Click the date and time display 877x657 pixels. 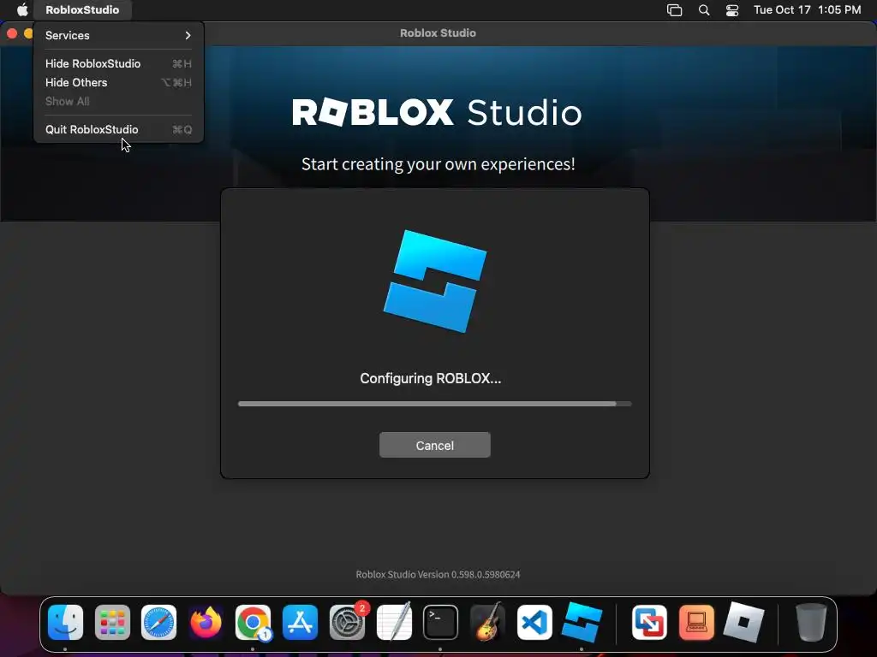pos(807,10)
